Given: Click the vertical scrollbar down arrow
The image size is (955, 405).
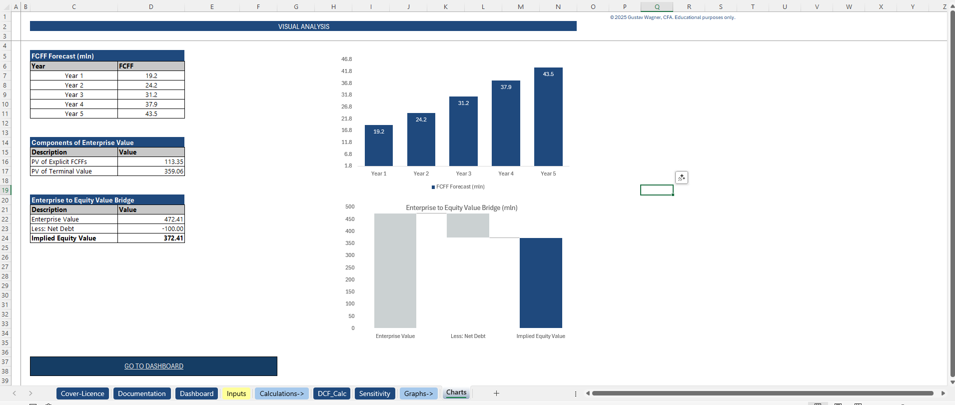Looking at the screenshot, I should coord(952,382).
